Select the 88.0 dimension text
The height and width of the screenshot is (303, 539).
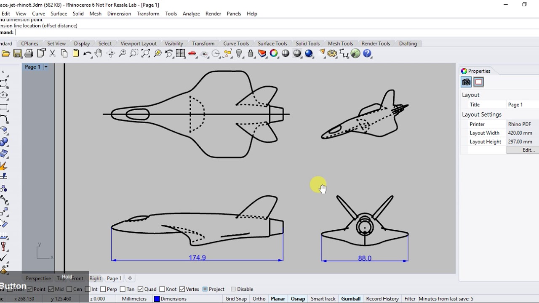pos(365,258)
